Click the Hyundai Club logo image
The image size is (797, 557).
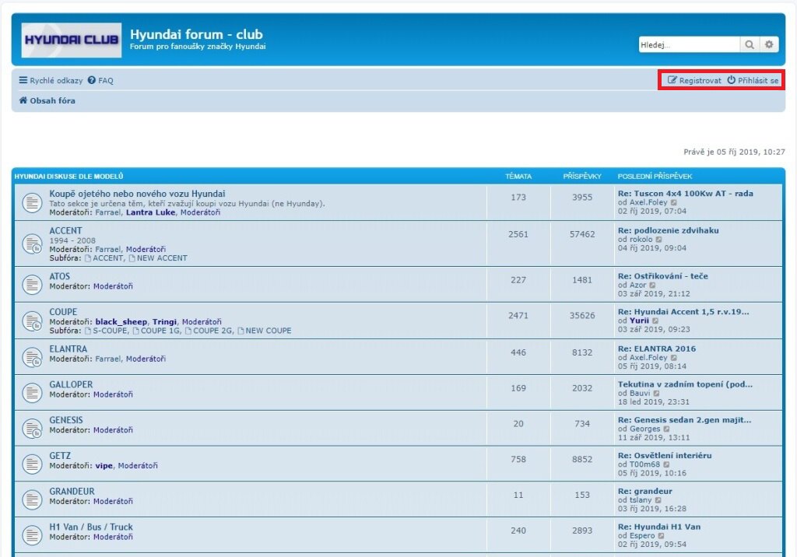coord(71,40)
